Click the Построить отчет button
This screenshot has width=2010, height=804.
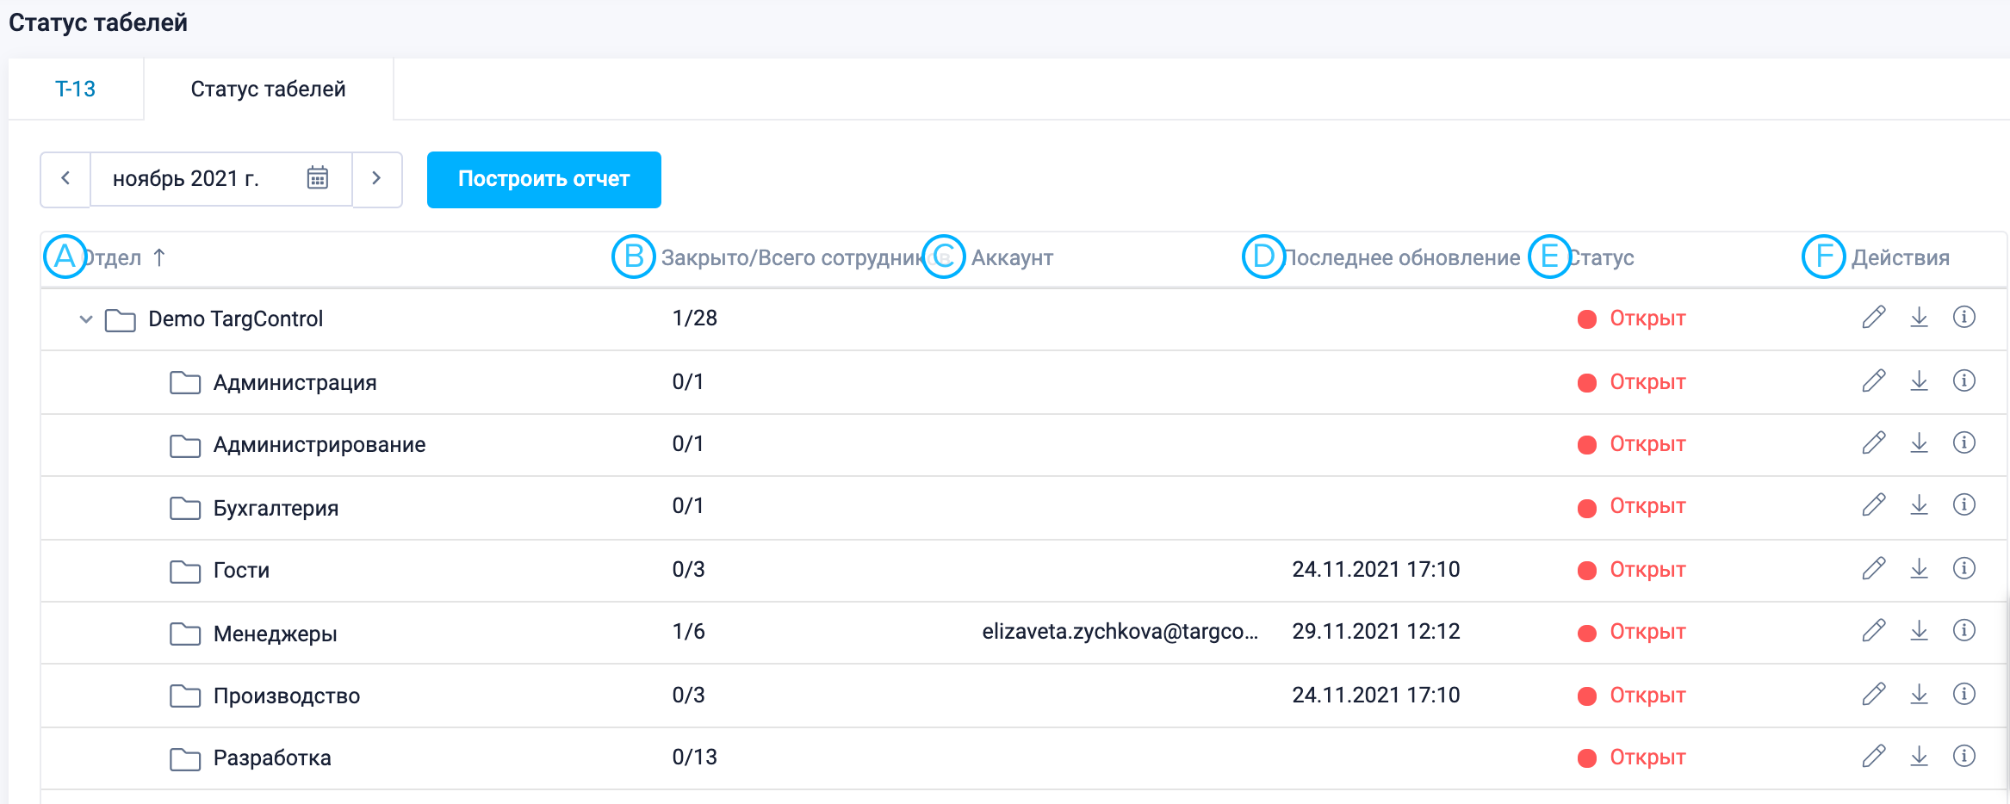click(544, 179)
